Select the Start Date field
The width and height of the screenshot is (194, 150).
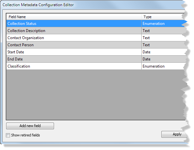74,52
